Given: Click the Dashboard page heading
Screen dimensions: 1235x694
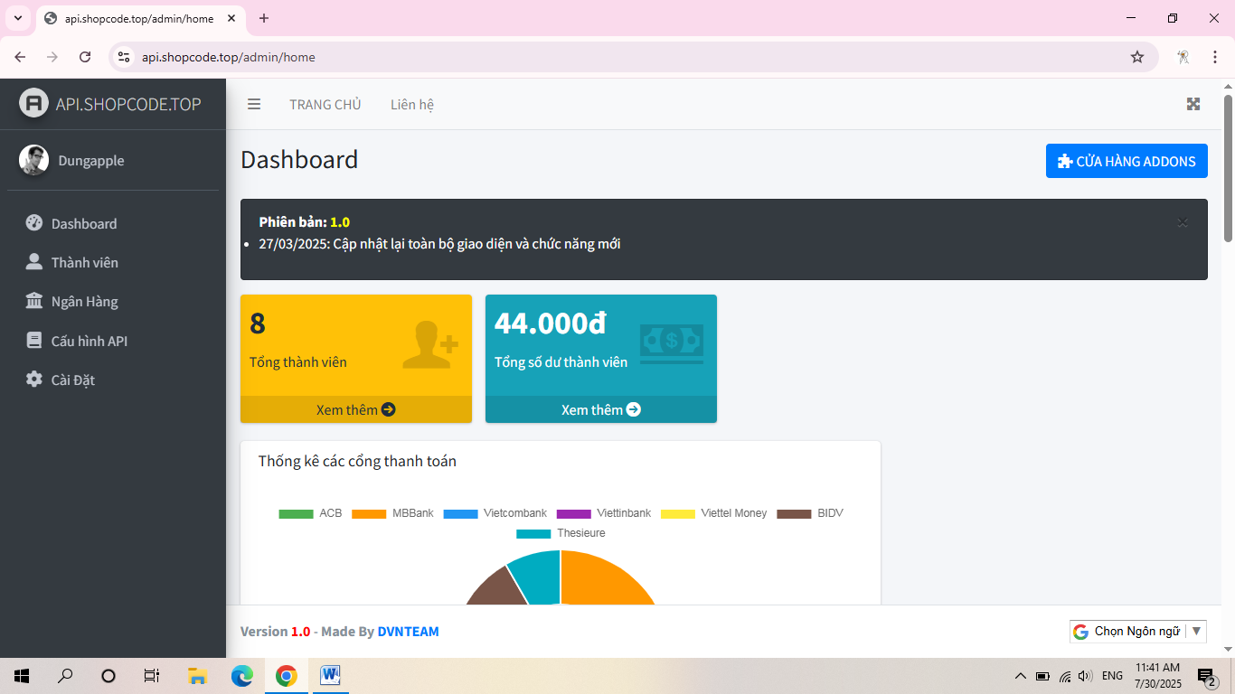Looking at the screenshot, I should click(x=299, y=160).
